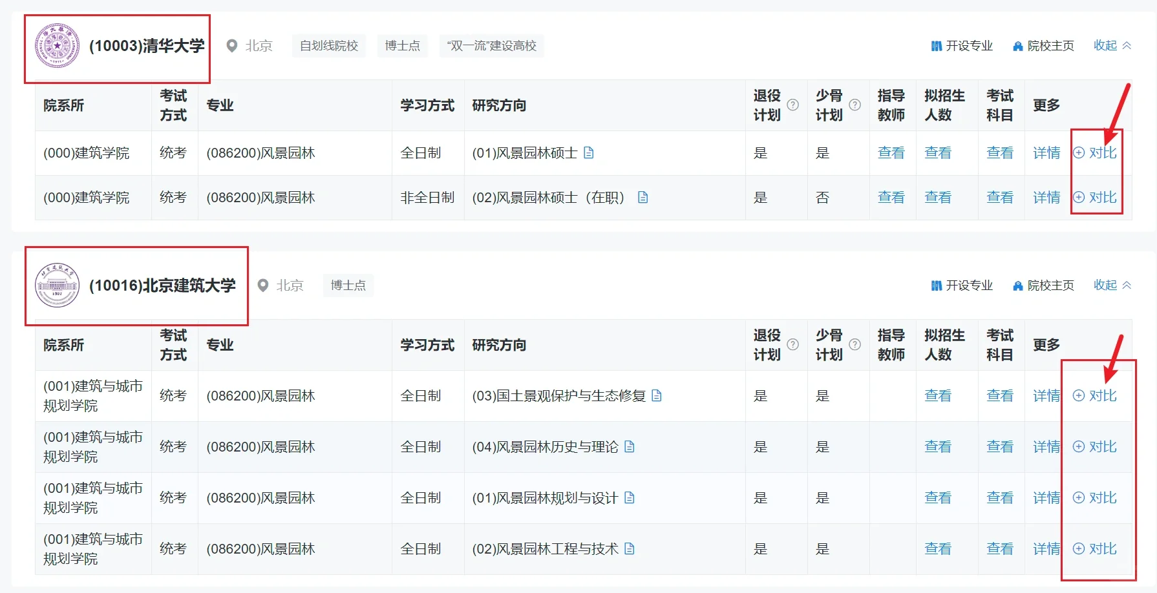Open 详情 for the 全日制 清华 row
Screen dimensions: 1157x593
pos(1046,153)
